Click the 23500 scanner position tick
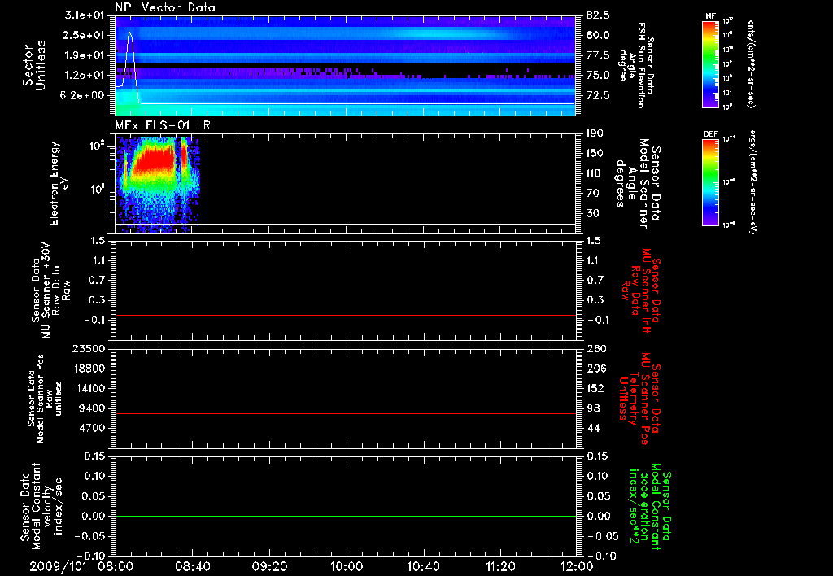Image resolution: width=833 pixels, height=576 pixels. (89, 348)
